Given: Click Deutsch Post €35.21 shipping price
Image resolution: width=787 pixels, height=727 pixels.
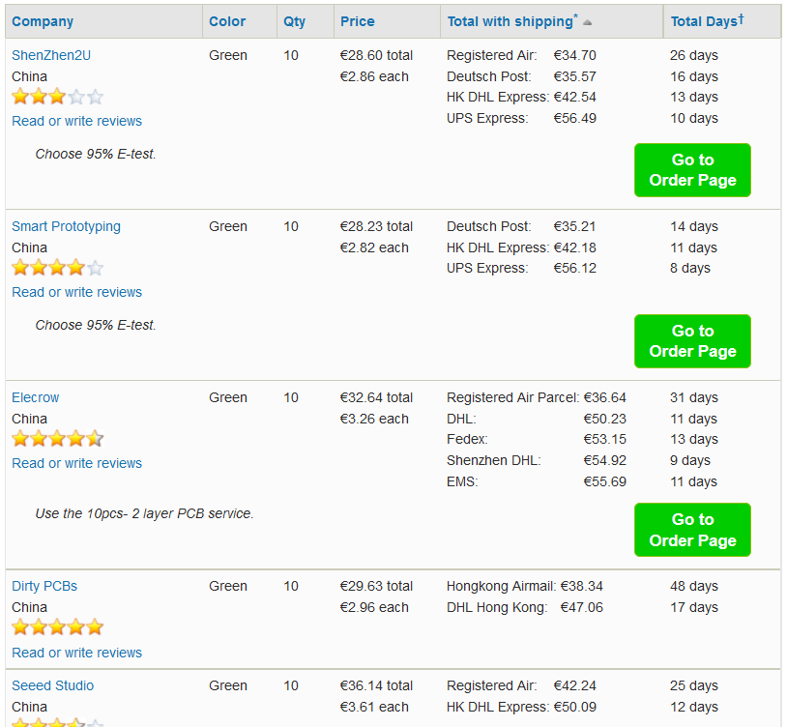Looking at the screenshot, I should tap(574, 226).
